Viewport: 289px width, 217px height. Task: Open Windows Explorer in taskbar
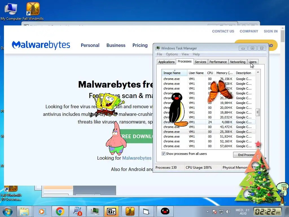24,211
